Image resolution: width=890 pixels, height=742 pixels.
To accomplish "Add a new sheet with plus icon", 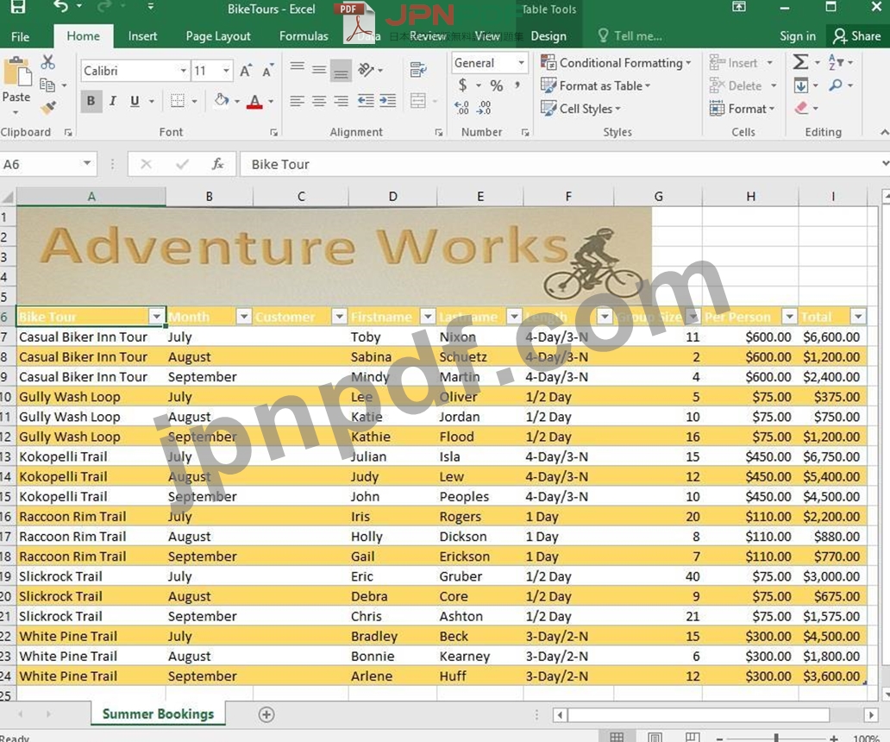I will [x=266, y=714].
